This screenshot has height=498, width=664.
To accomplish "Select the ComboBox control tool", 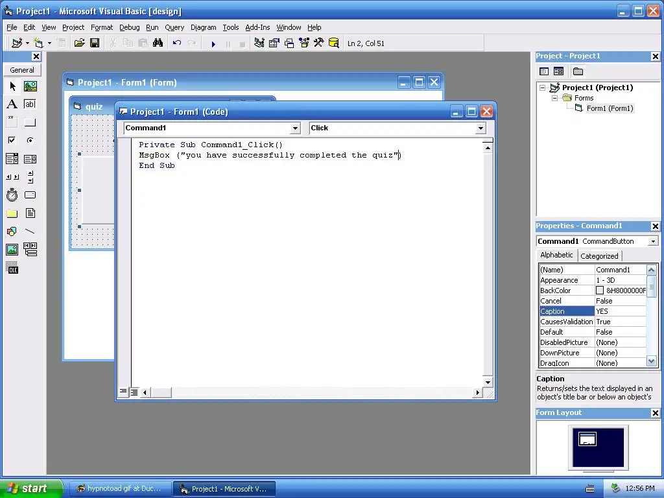I will coord(12,159).
